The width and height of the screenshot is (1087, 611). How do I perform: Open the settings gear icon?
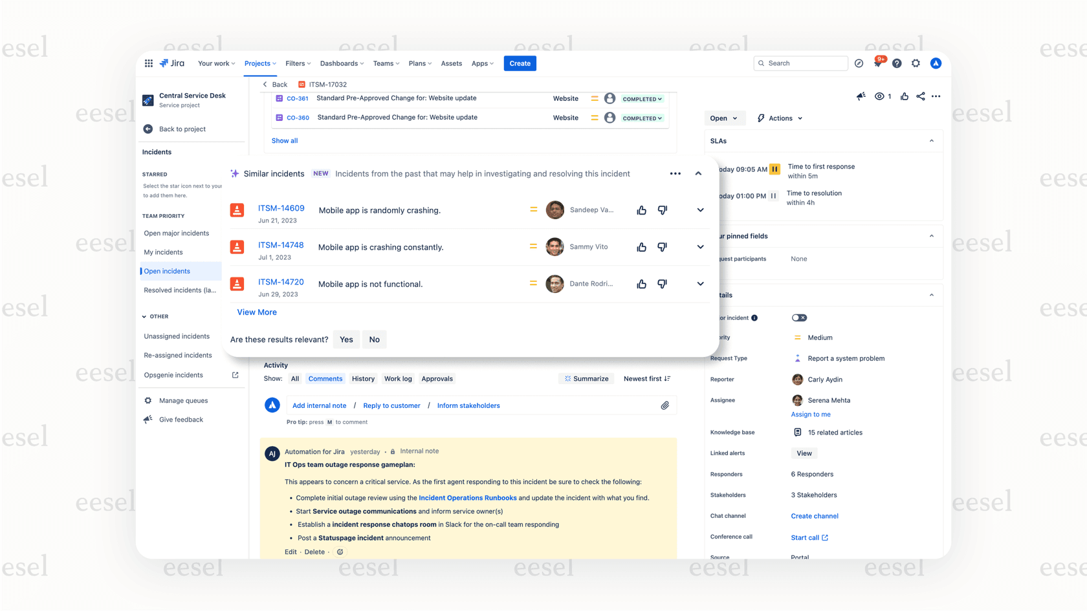tap(916, 63)
